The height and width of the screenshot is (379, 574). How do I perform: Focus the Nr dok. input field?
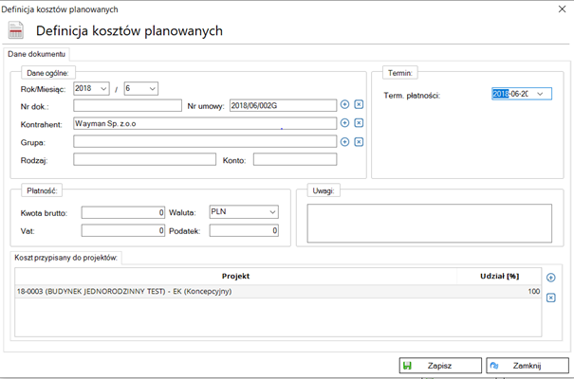coord(127,105)
